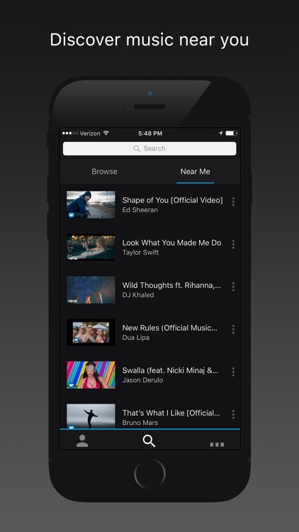Click artist name Bruno Mars

[x=140, y=423]
